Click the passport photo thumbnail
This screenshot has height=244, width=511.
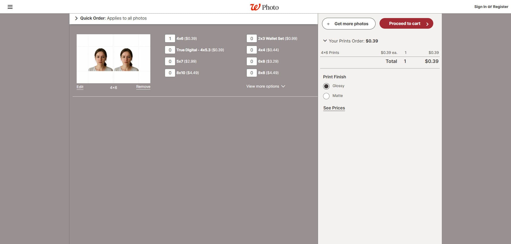pos(113,59)
